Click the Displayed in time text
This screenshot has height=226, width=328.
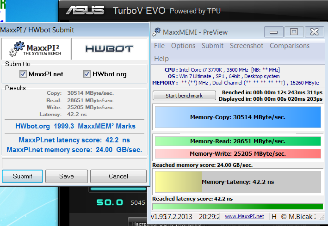coord(271,99)
